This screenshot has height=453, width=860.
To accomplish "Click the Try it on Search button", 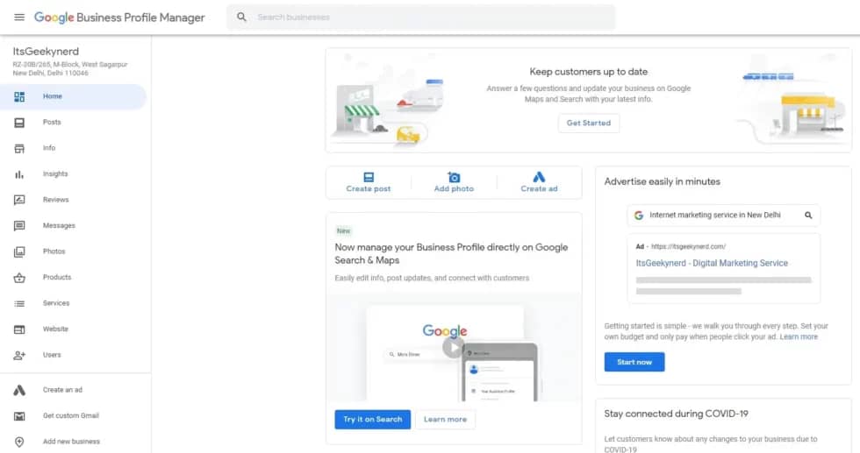I will [x=372, y=420].
